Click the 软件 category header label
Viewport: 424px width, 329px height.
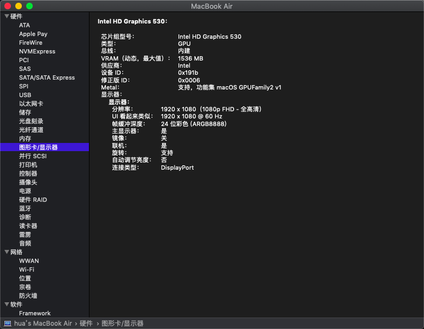coord(16,304)
